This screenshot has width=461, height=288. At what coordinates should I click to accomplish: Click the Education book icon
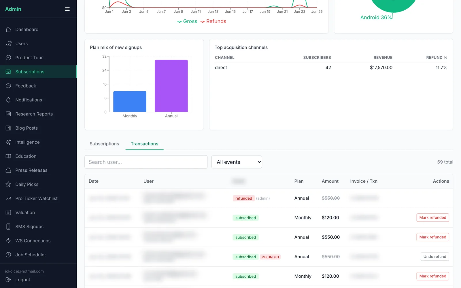(x=8, y=156)
